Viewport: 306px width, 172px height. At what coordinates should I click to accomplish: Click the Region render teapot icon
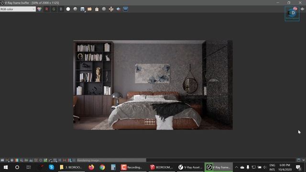click(118, 9)
